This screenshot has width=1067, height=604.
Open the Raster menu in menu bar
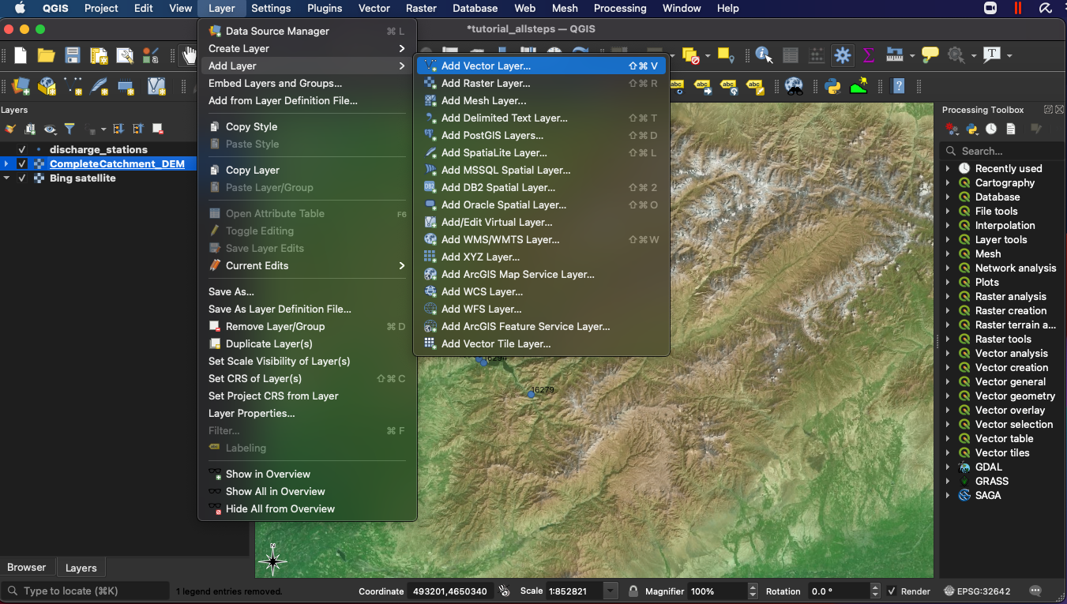coord(421,8)
